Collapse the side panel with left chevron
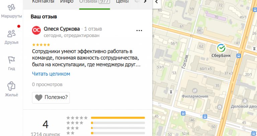257x136 pixels. (156, 2)
